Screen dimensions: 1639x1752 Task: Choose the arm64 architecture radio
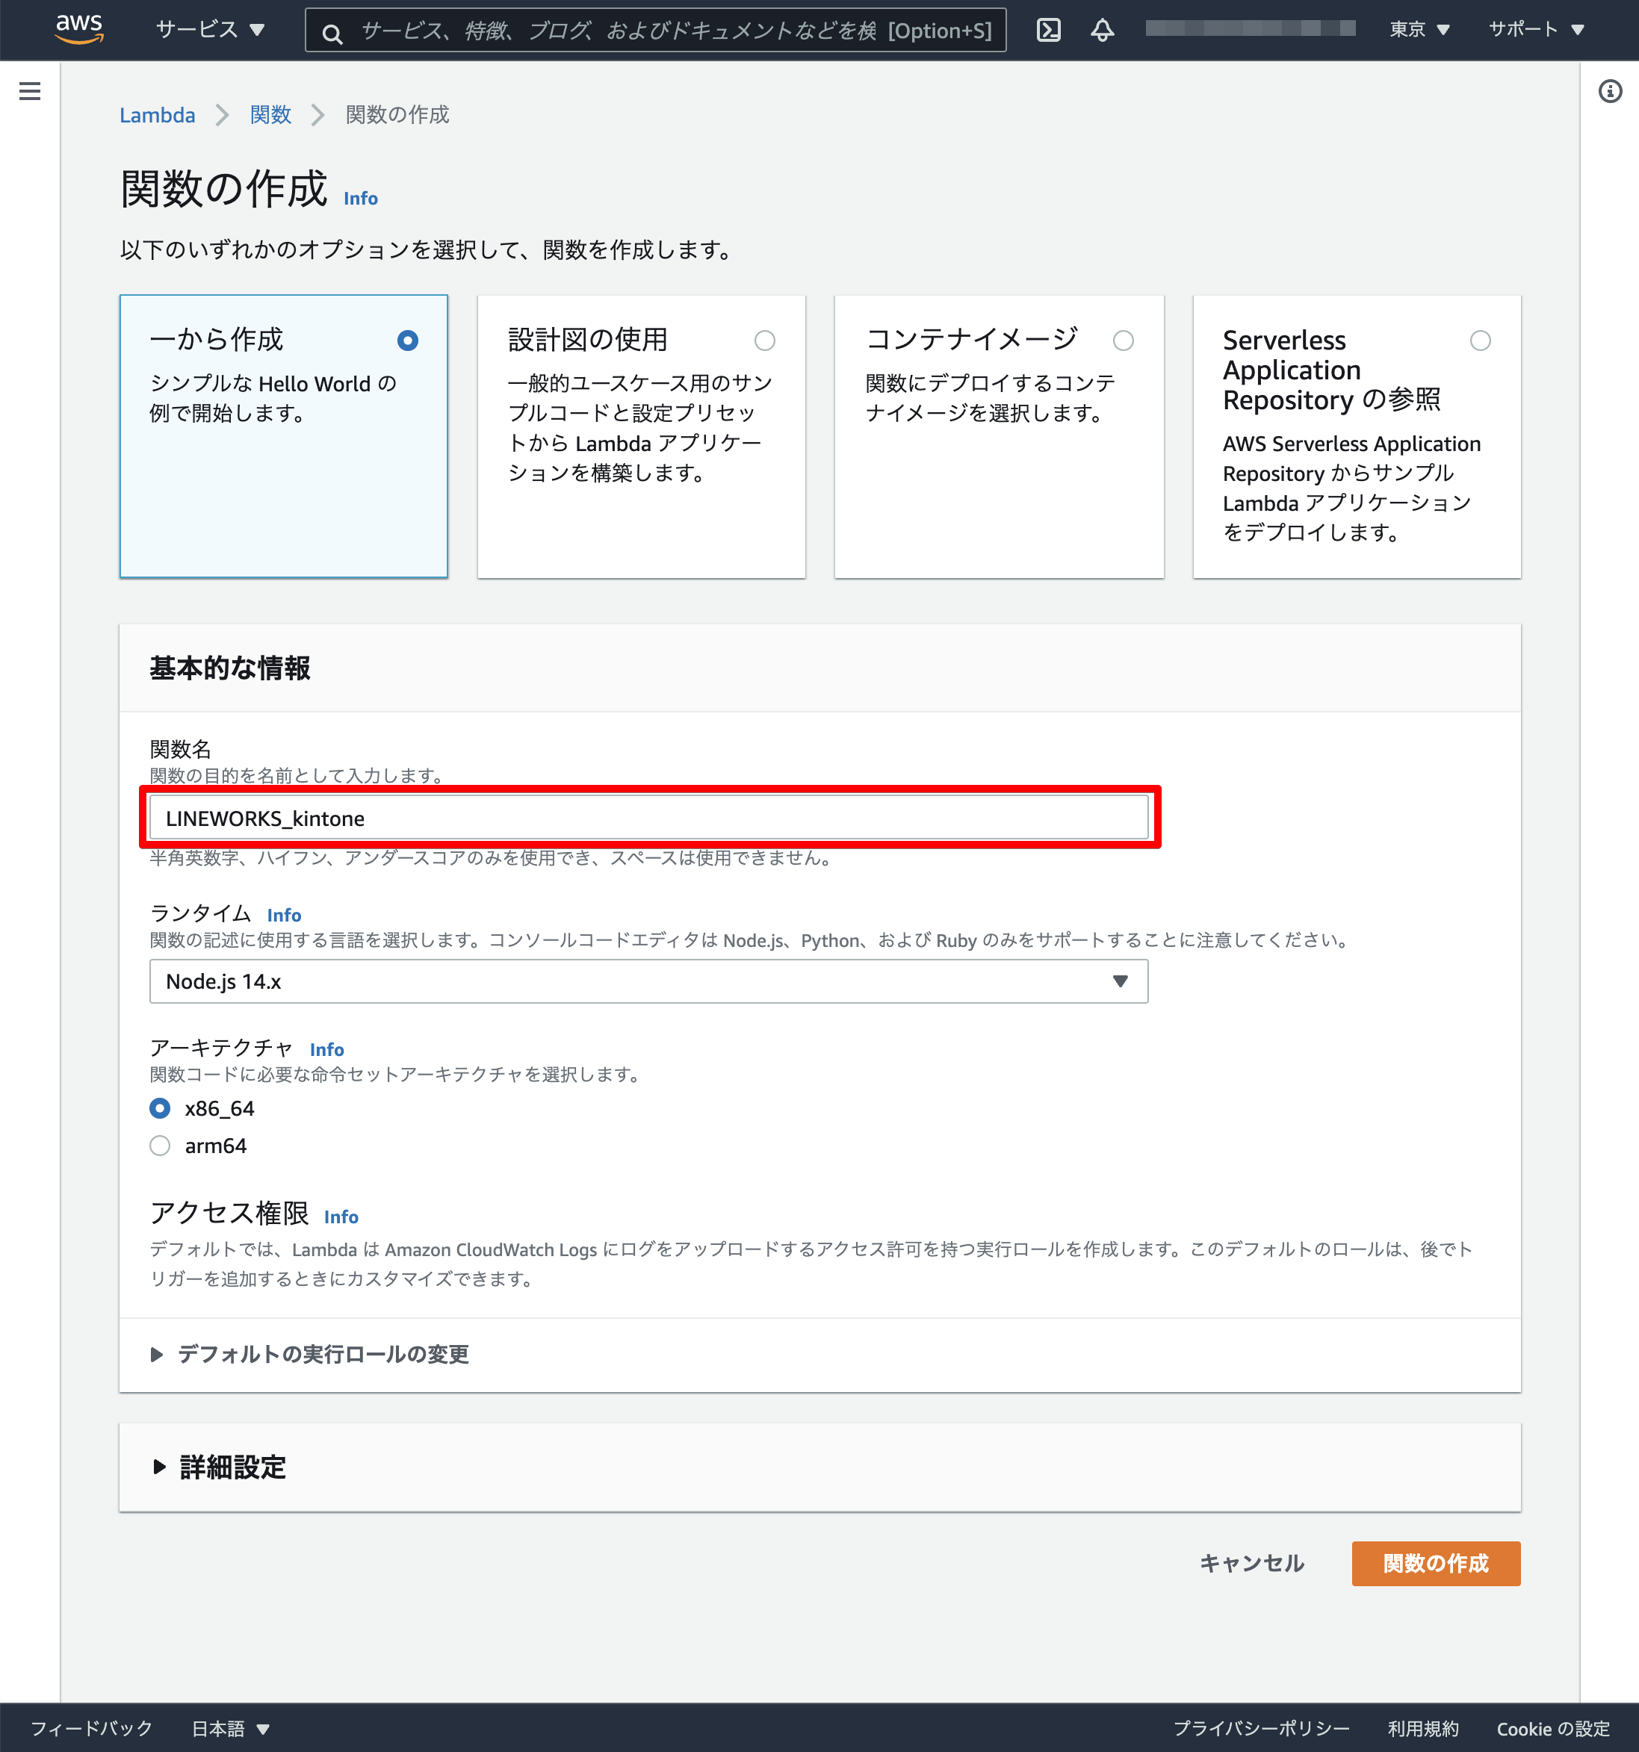click(x=160, y=1146)
